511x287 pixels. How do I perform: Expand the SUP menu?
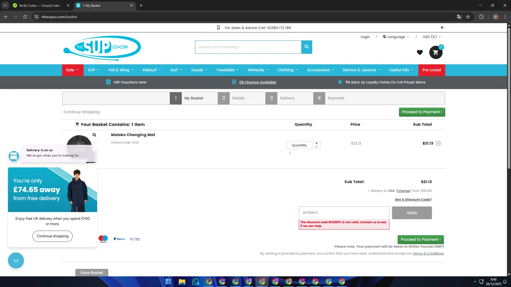pos(94,70)
